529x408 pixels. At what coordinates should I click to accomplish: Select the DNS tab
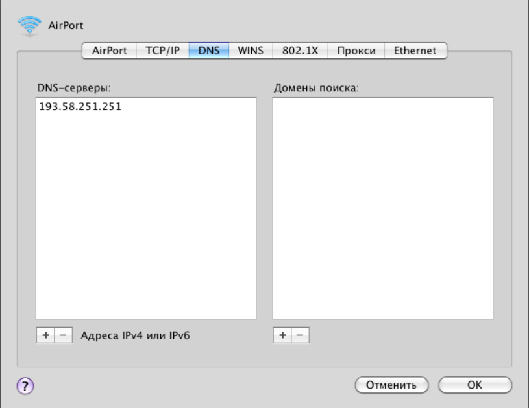[208, 51]
